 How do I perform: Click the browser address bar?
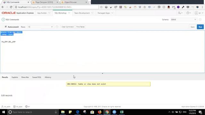pos(56,7)
